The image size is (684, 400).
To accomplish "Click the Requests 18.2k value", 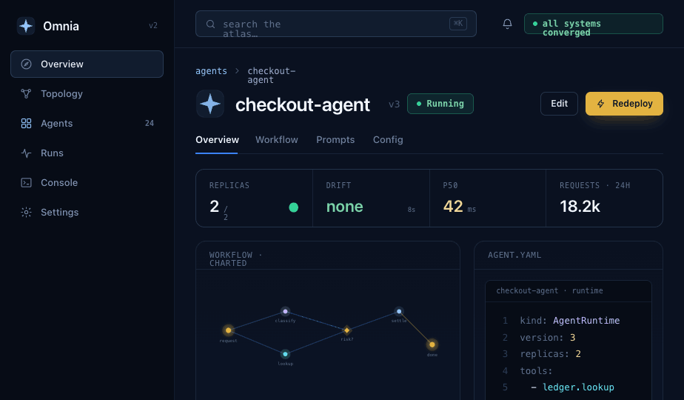I will (x=580, y=207).
